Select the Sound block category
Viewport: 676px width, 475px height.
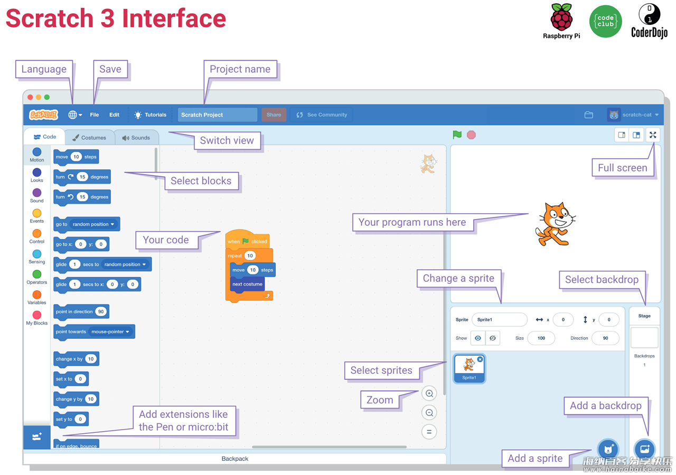click(x=37, y=196)
